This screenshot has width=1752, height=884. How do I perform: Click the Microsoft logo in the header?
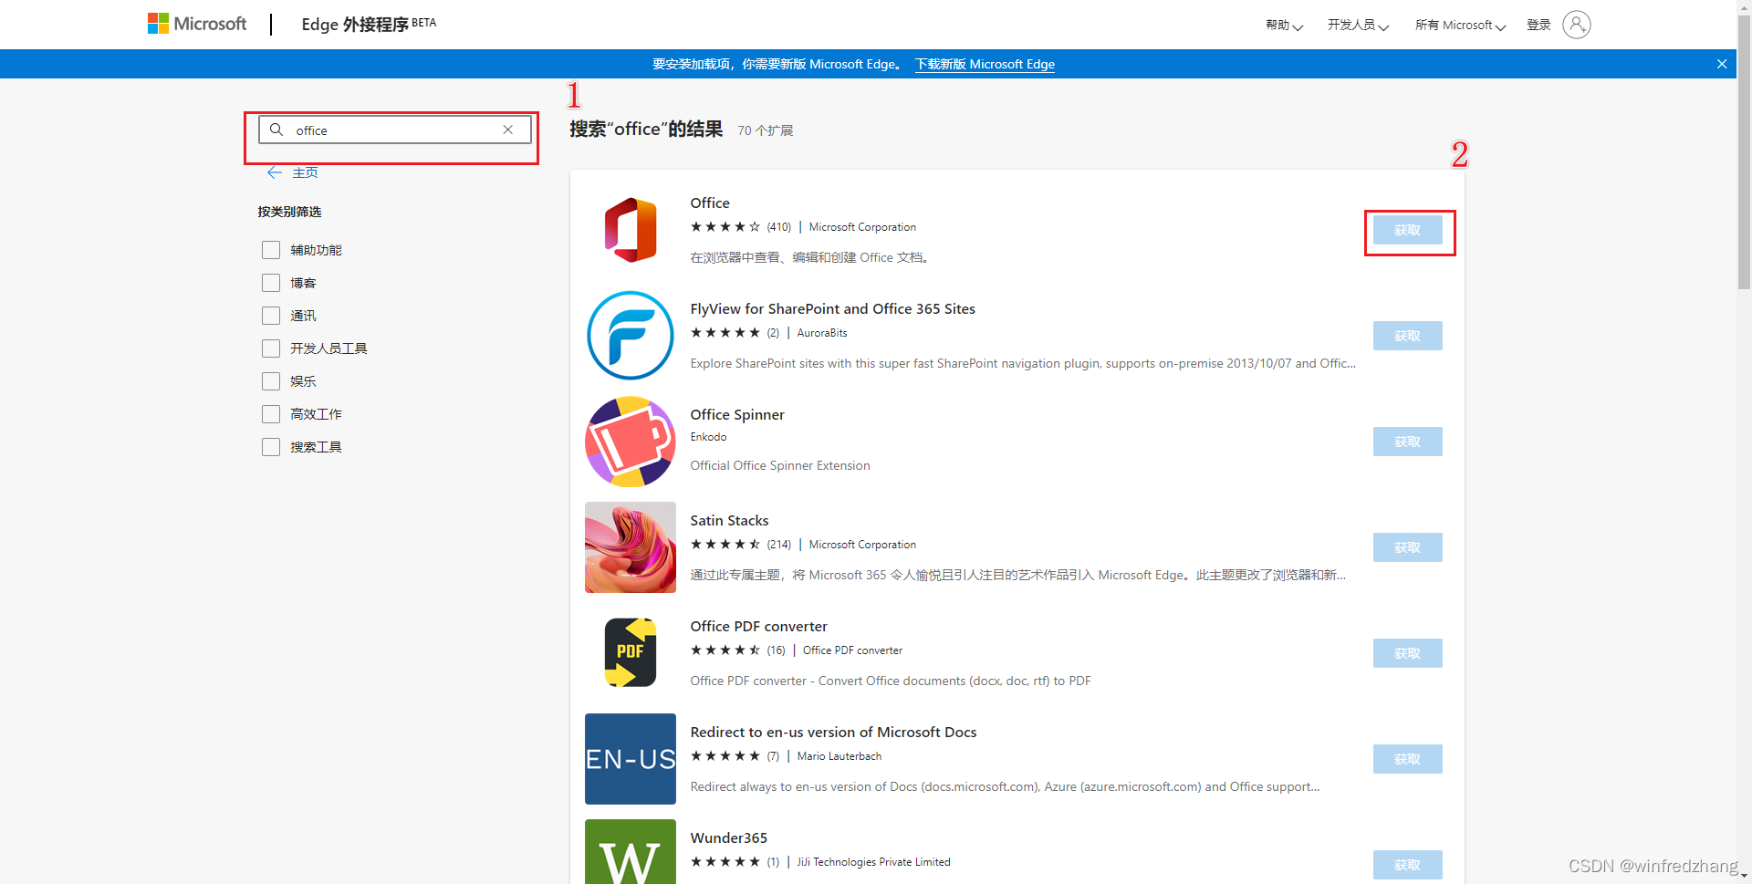coord(197,24)
